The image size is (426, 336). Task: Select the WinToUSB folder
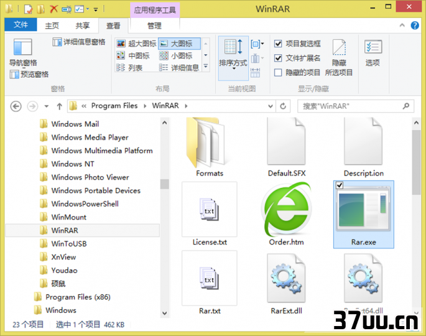click(x=63, y=243)
